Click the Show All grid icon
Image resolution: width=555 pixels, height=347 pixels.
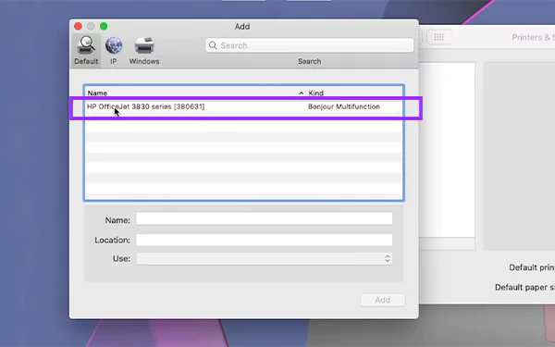point(438,37)
